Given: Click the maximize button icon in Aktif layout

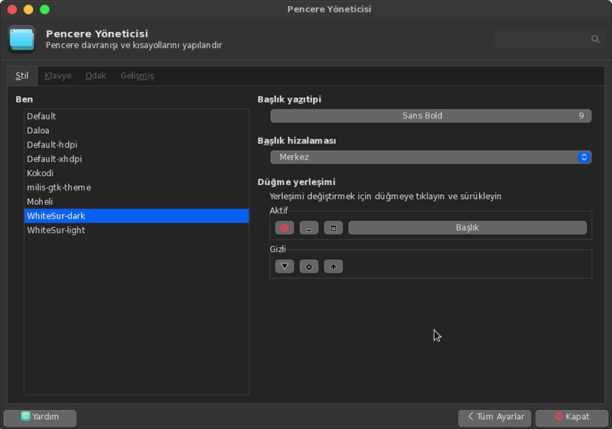Looking at the screenshot, I should tap(334, 228).
